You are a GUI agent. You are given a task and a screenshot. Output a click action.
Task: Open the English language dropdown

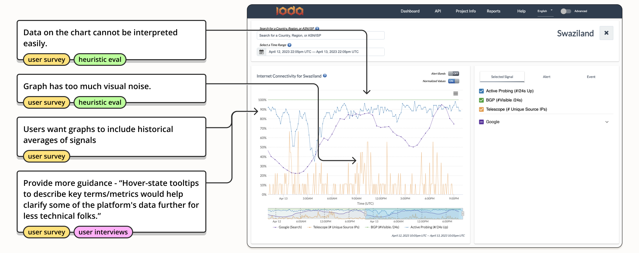[545, 11]
